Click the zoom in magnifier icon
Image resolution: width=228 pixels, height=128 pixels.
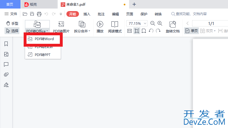point(160,23)
